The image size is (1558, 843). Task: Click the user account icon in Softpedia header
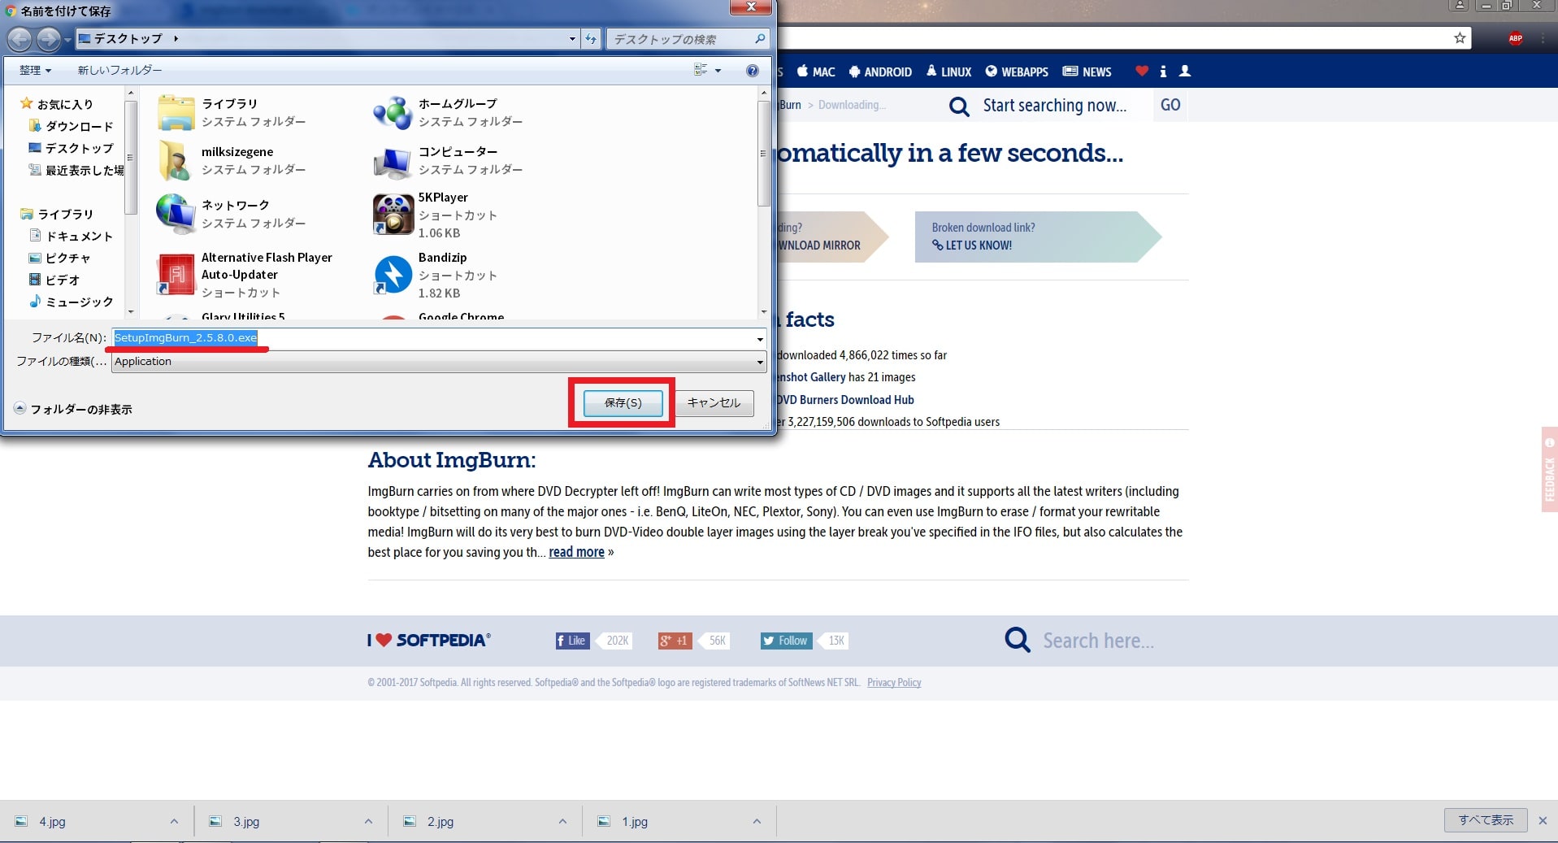coord(1185,71)
